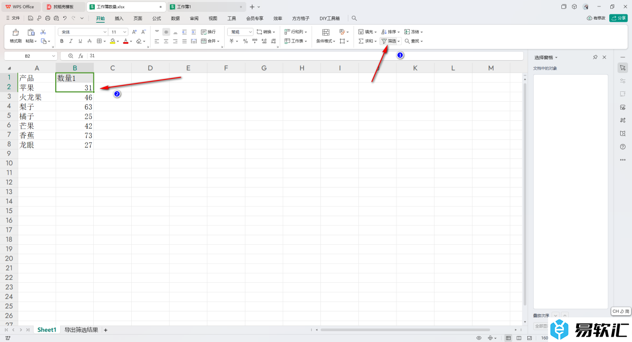
Task: Click the Share (分享) button
Action: coord(619,18)
